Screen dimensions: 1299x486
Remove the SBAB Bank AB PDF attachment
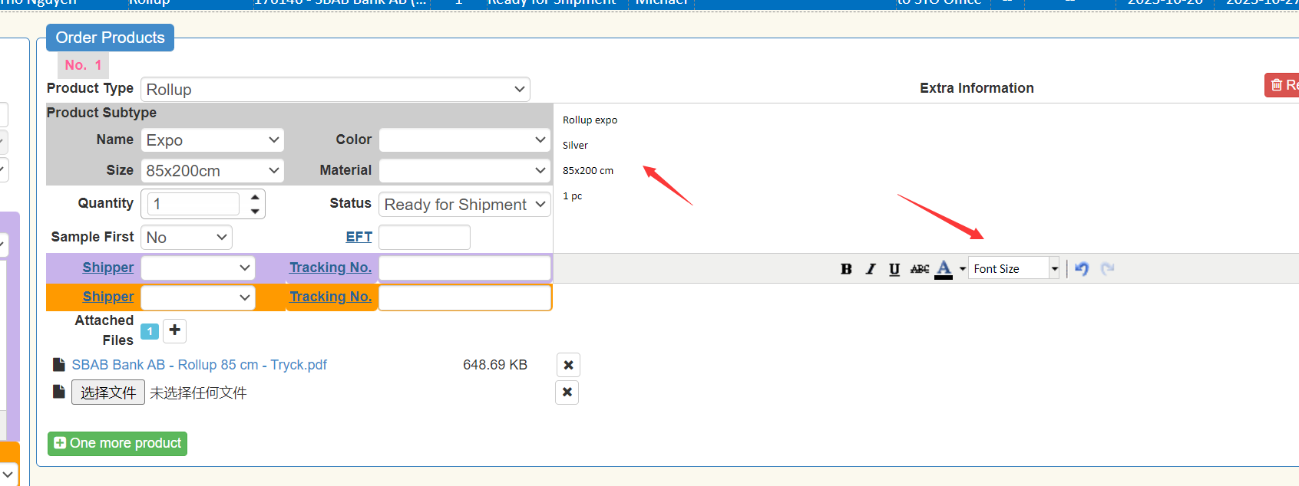pyautogui.click(x=568, y=365)
